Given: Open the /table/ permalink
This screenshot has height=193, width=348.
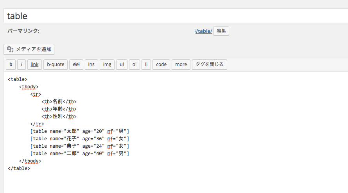Looking at the screenshot, I should coord(204,31).
